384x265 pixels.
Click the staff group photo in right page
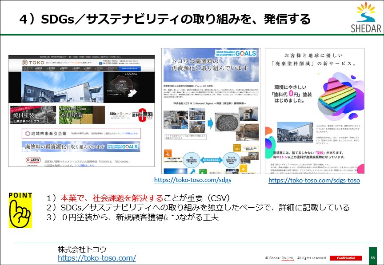(x=295, y=132)
